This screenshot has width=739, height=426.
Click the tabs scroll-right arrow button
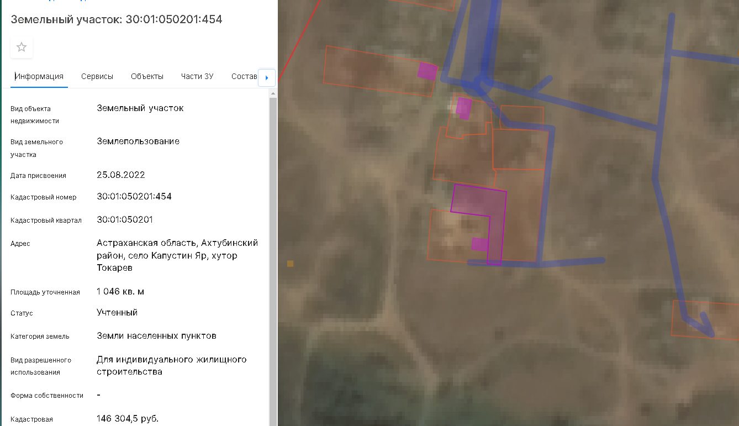point(267,78)
